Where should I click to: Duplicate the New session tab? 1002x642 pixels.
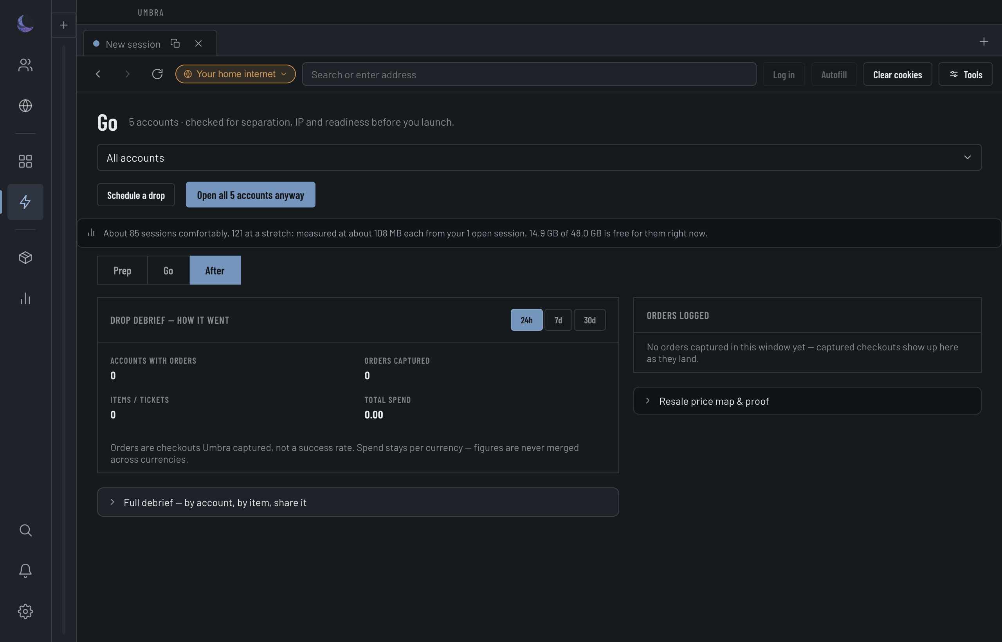click(x=175, y=43)
